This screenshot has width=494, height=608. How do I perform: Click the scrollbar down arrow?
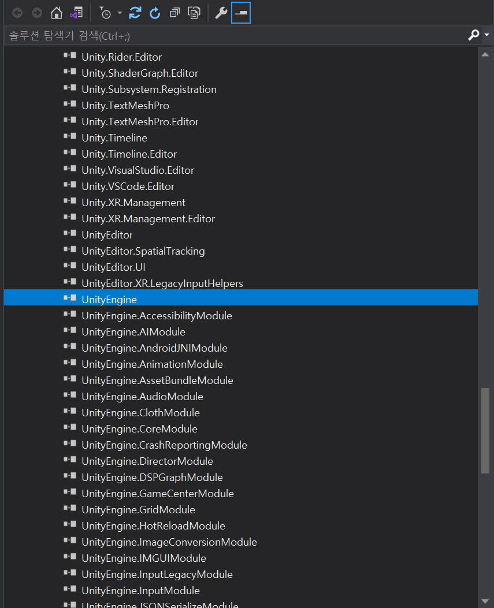(x=485, y=602)
